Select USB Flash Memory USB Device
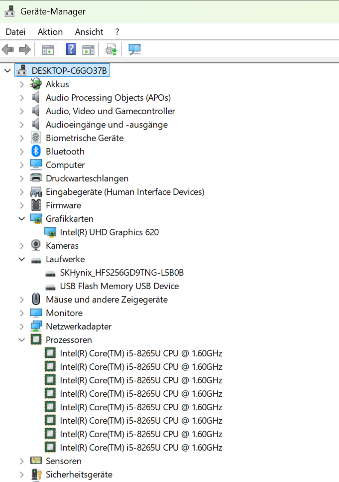339x482 pixels. coord(119,286)
